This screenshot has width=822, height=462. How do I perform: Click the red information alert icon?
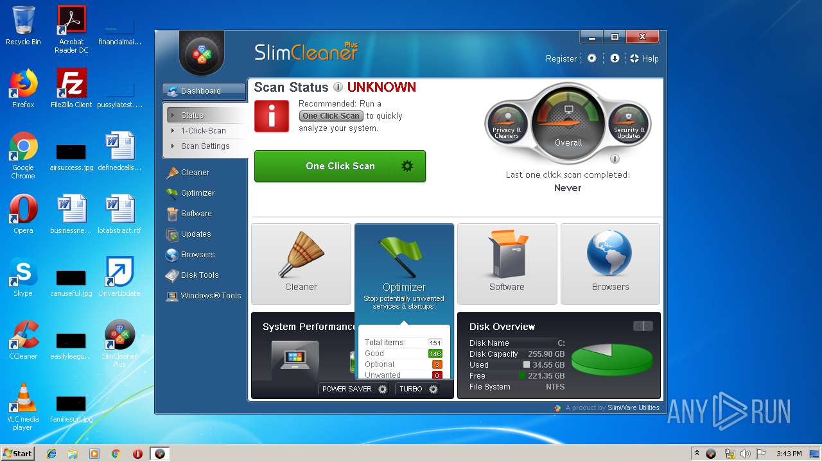272,116
